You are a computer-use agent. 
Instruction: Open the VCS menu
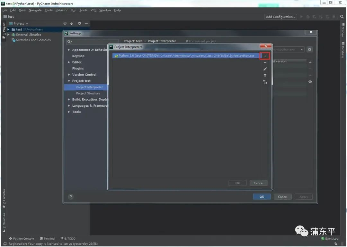(x=93, y=10)
